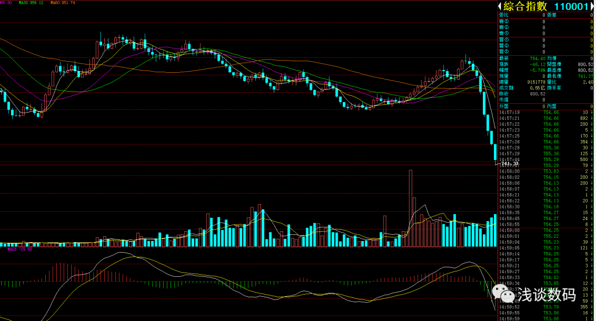The image size is (596, 321).
Task: Select the 14:57:29 tick row
Action: [546, 154]
